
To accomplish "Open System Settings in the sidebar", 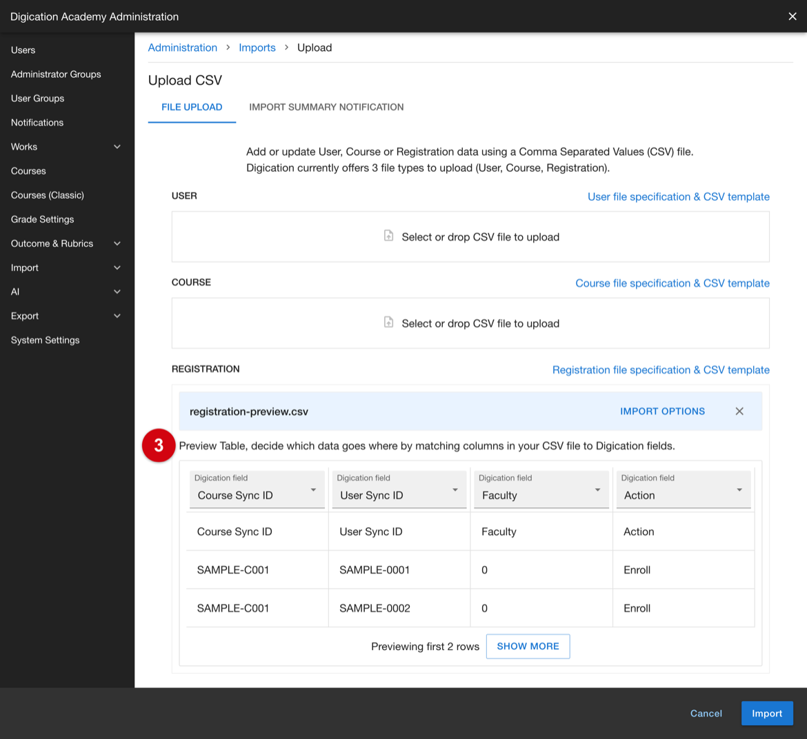I will click(46, 340).
